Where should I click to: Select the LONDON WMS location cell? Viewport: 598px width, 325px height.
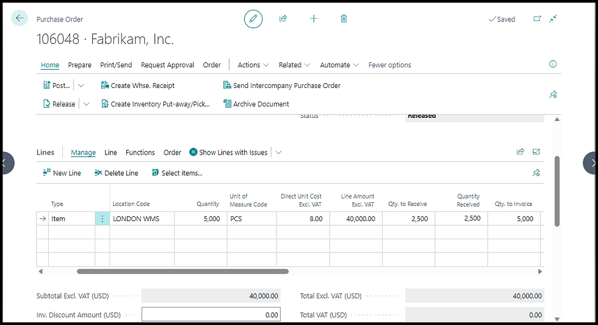pos(142,219)
